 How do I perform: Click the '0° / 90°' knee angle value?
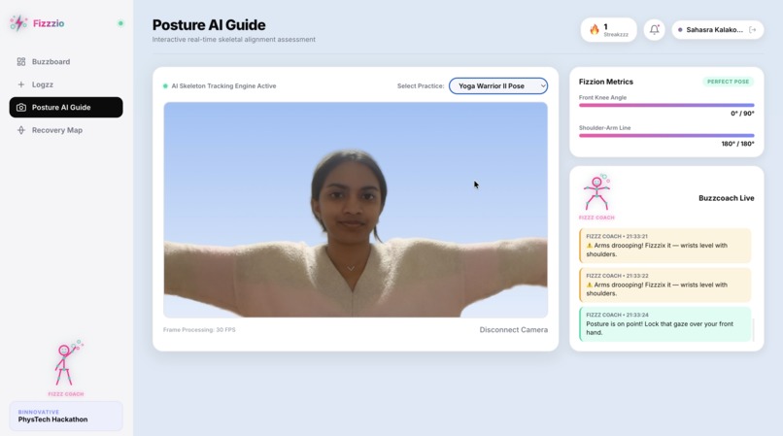[x=742, y=114]
